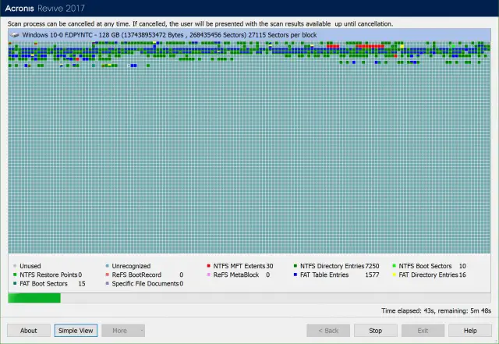Click the FAT Boot Sectors 15 count
The image size is (499, 344).
coord(82,283)
